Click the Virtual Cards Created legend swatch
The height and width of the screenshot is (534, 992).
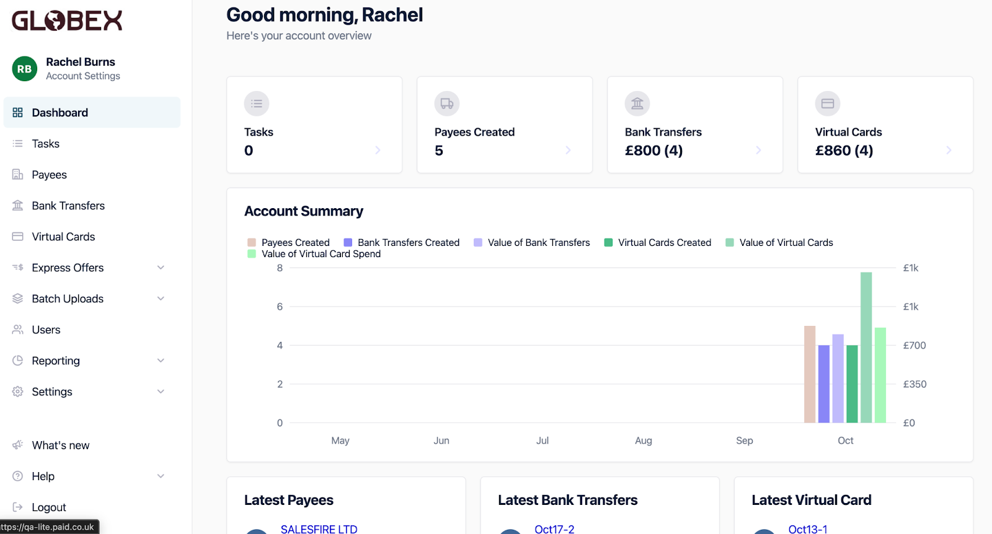(x=608, y=242)
